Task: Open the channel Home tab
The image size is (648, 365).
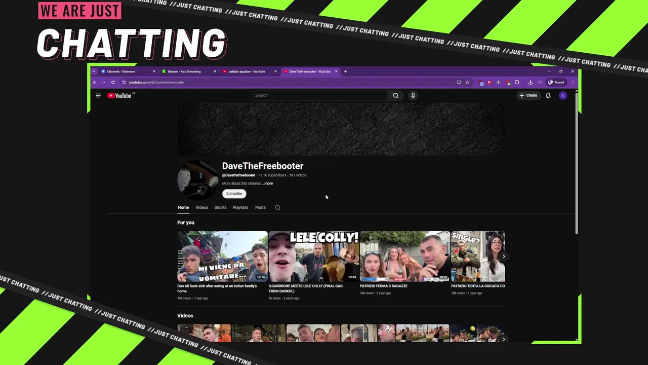Action: [183, 207]
